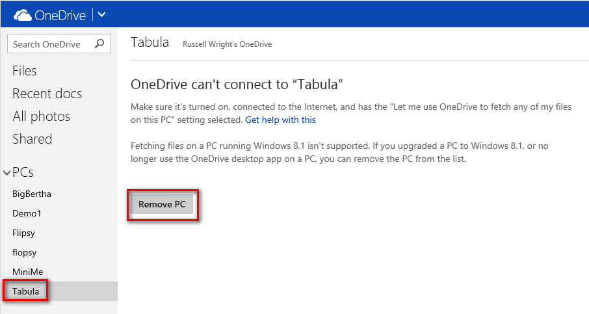The width and height of the screenshot is (589, 314).
Task: Collapse the PCs section chevron
Action: click(x=7, y=173)
